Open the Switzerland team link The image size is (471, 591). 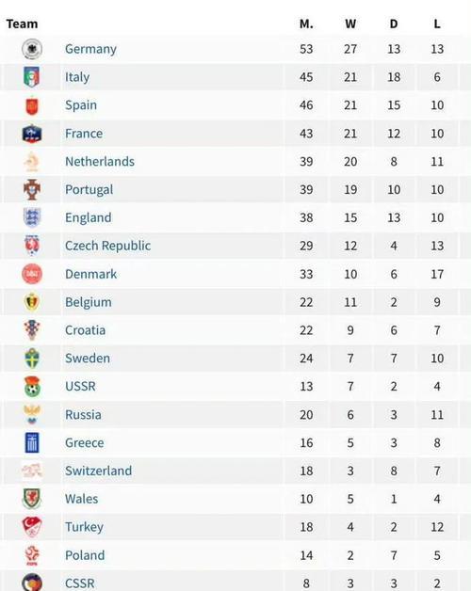click(99, 471)
